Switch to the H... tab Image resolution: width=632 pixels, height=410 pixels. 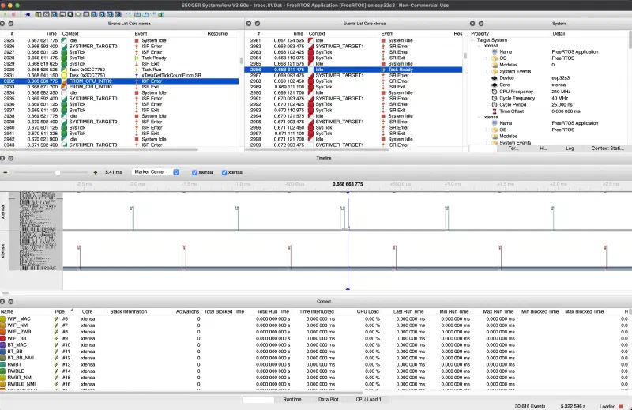(543, 149)
